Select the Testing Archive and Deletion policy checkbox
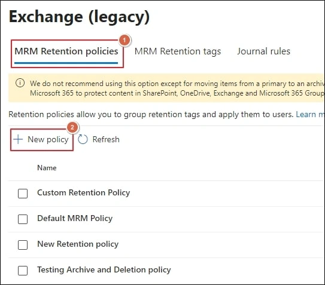The image size is (325, 285). (23, 270)
